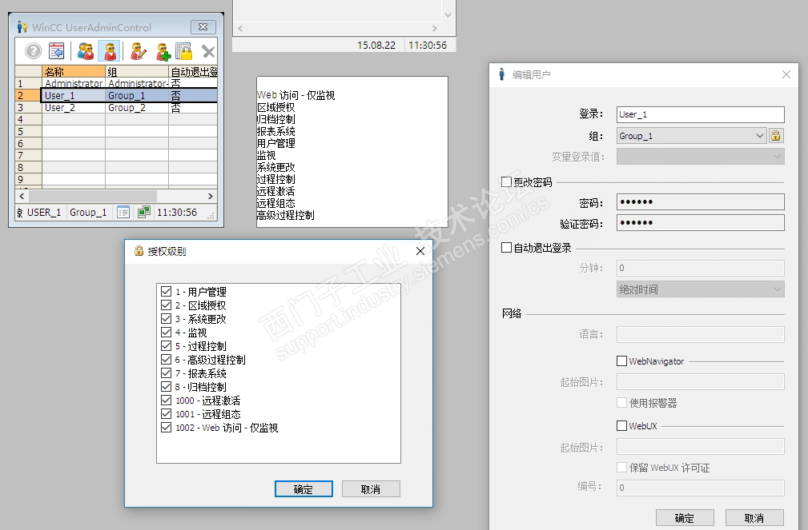This screenshot has width=808, height=530.
Task: Enable the WebNavigator checkbox
Action: coord(622,361)
